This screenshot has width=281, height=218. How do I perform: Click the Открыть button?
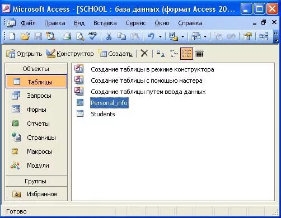click(x=24, y=54)
